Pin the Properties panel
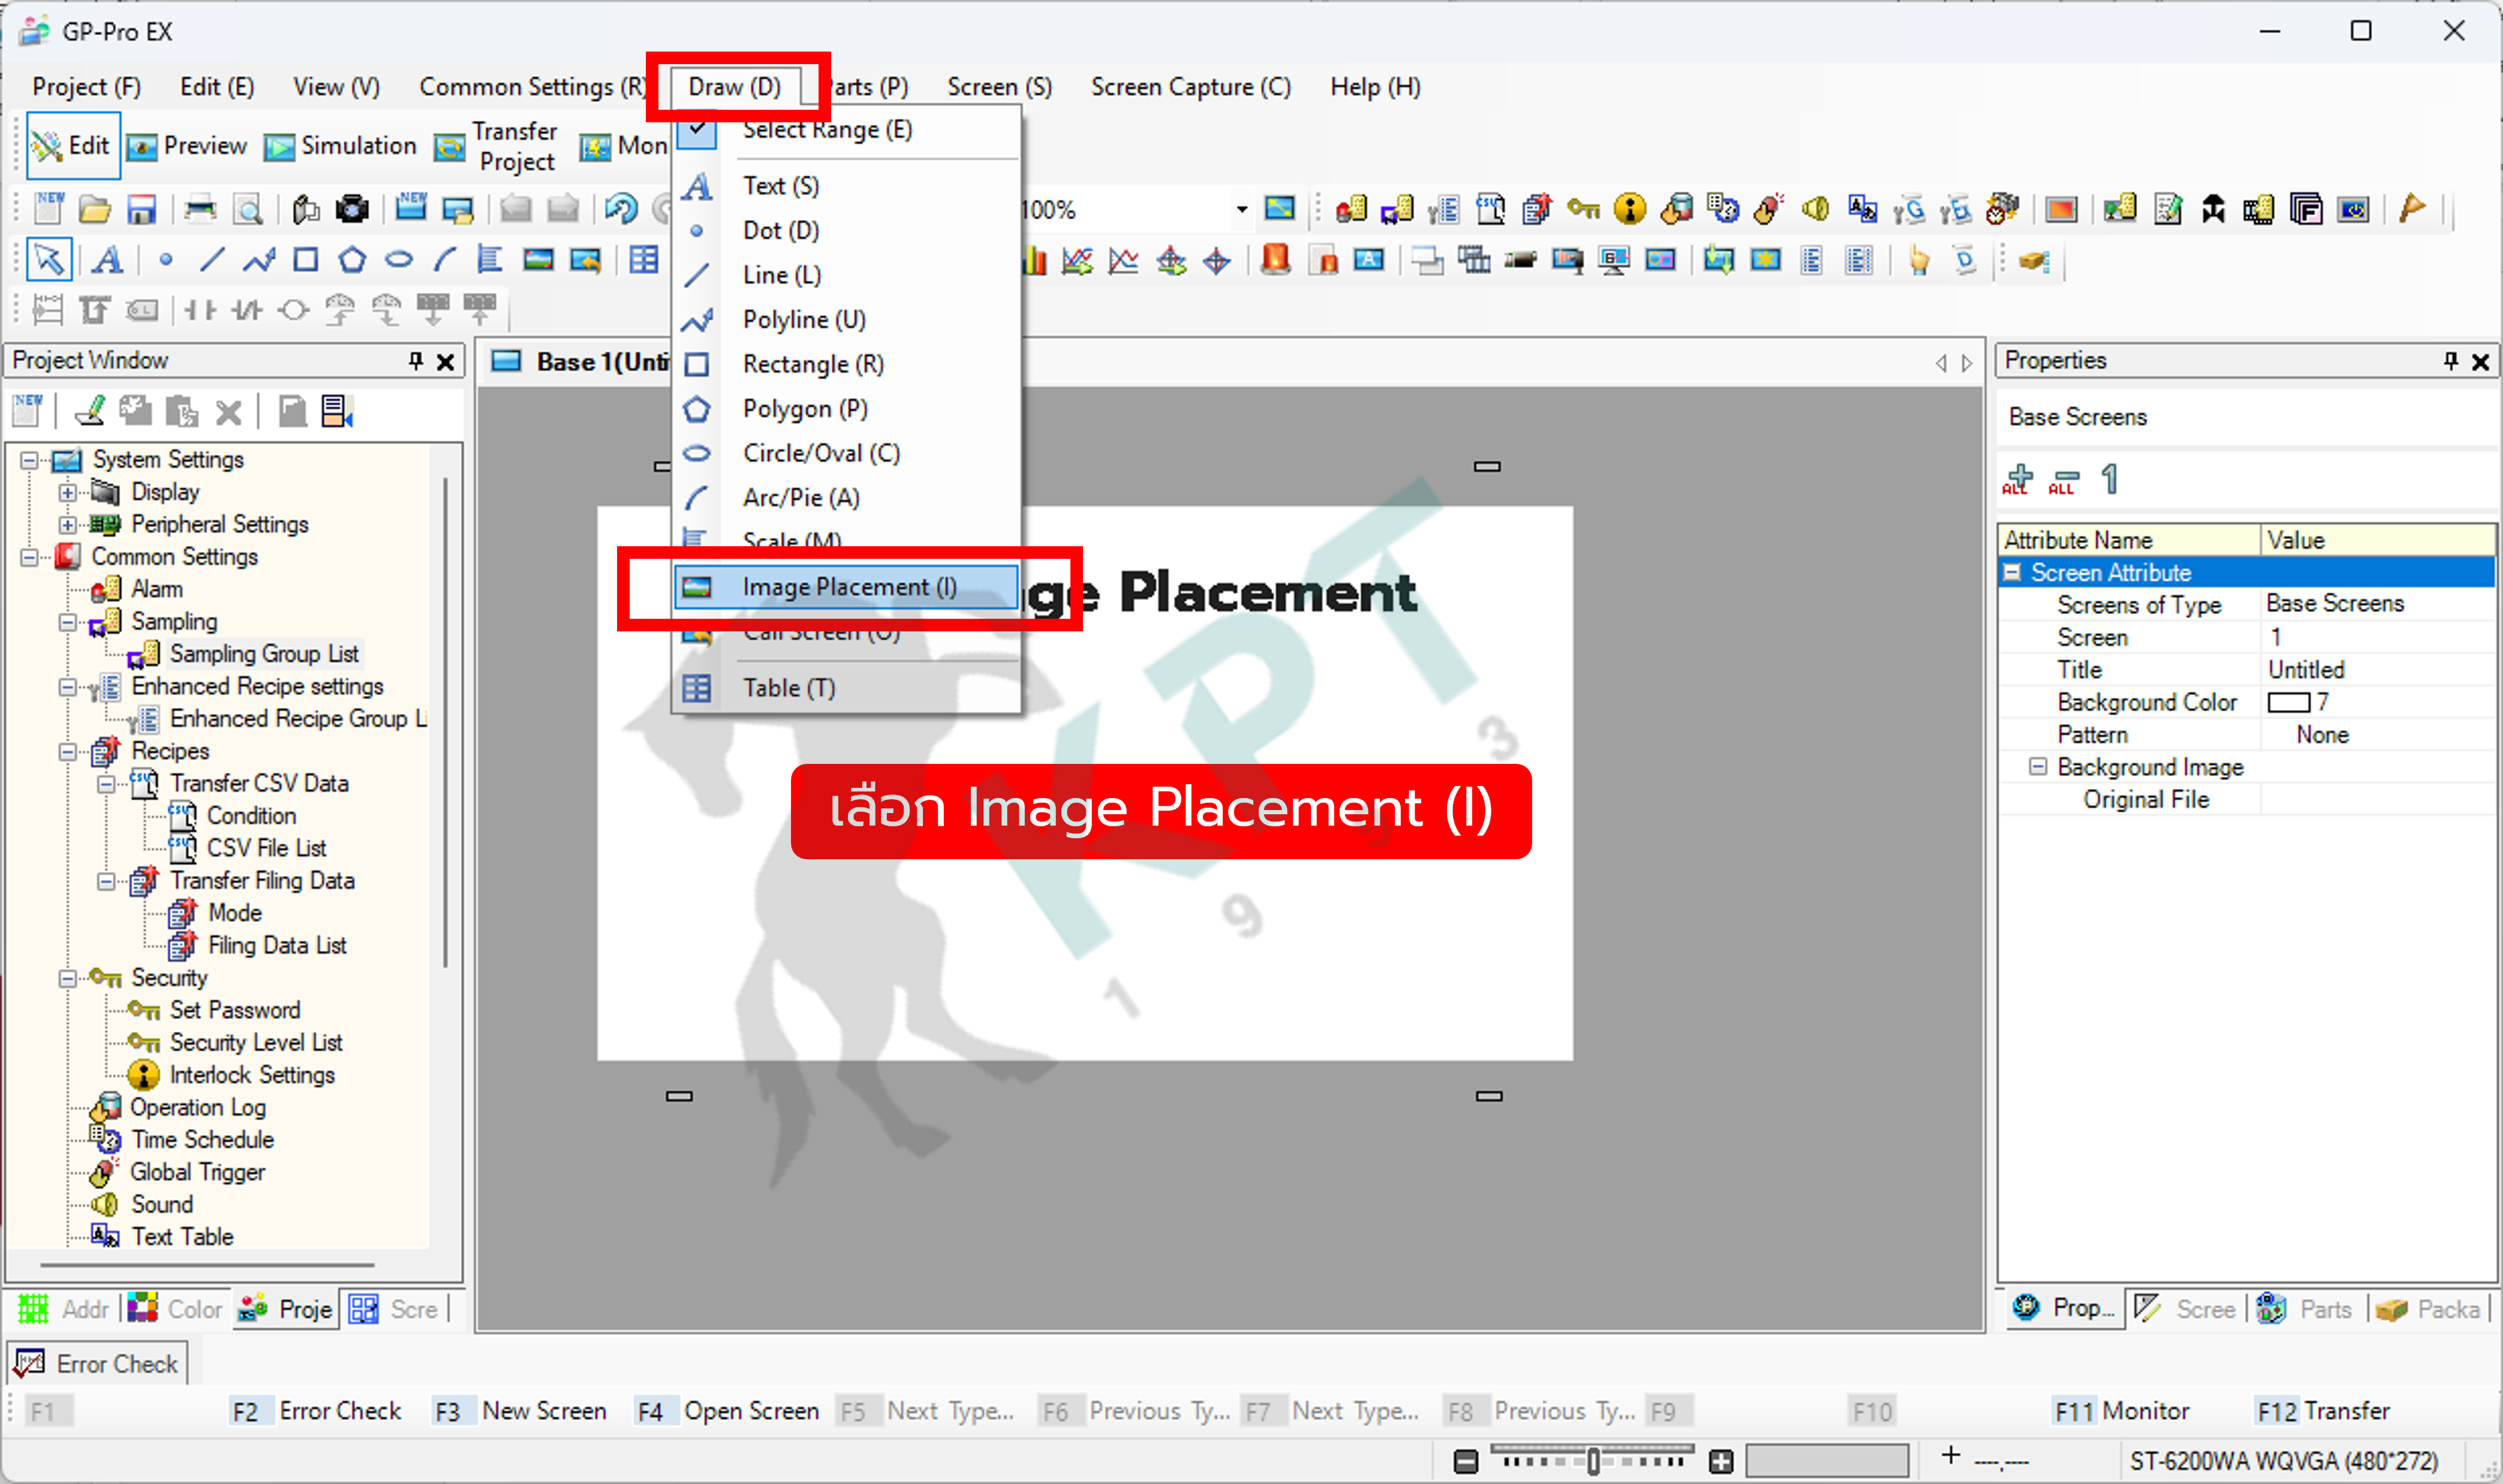This screenshot has width=2503, height=1484. (x=2451, y=361)
